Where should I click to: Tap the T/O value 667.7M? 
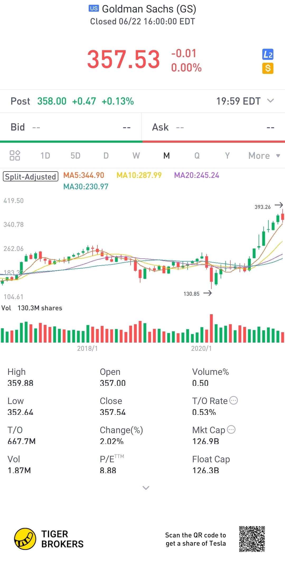click(21, 441)
